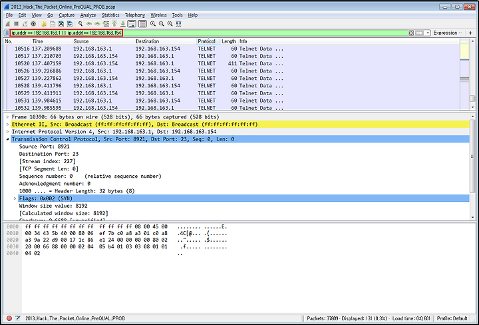Select packet 10531 at time 139.984615

pos(232,101)
